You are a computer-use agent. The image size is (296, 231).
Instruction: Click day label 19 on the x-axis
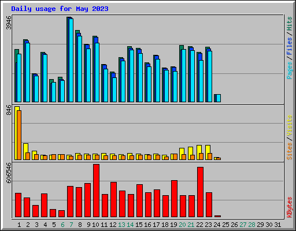(x=173, y=225)
